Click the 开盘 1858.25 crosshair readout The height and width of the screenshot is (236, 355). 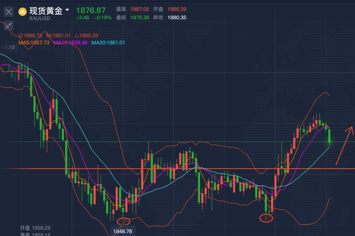tap(35, 228)
